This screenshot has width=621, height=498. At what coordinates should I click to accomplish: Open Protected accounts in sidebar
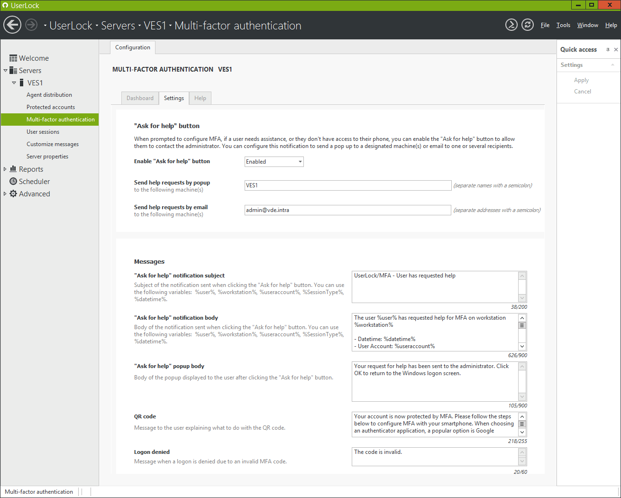click(x=51, y=107)
